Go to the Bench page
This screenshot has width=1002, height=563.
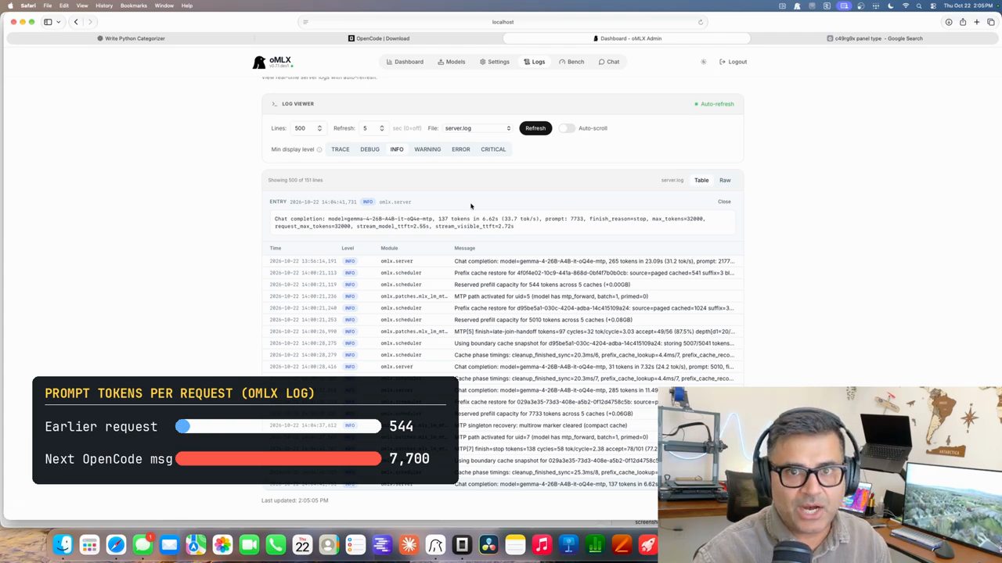(571, 62)
